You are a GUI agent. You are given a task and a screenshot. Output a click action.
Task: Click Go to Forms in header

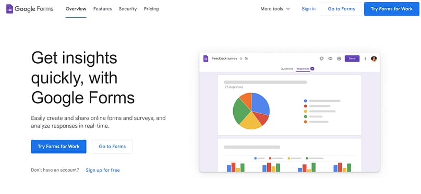tap(341, 9)
